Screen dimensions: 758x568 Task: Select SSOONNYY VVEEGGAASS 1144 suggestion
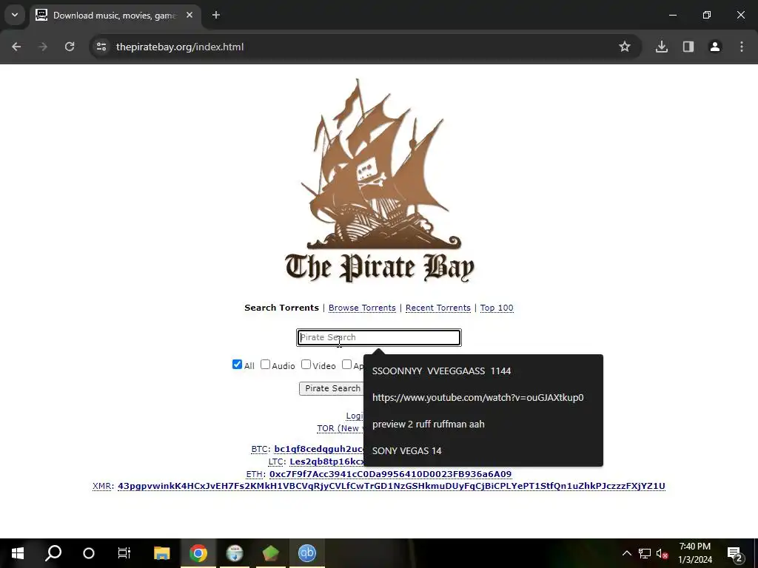483,371
